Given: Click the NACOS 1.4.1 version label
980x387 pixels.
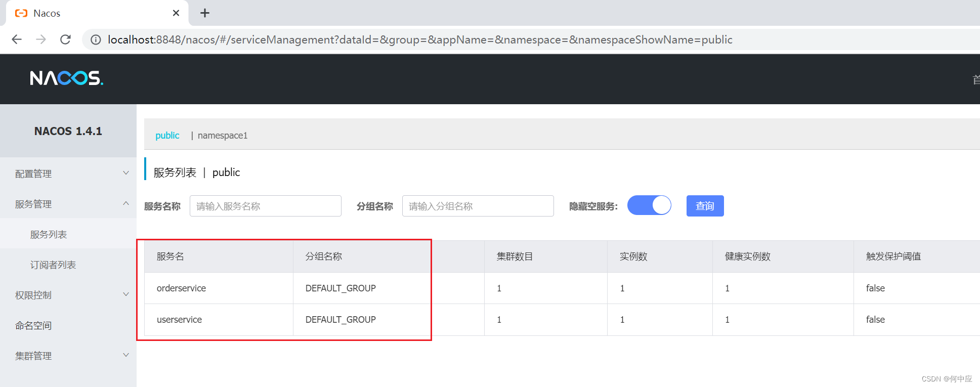Looking at the screenshot, I should [68, 131].
